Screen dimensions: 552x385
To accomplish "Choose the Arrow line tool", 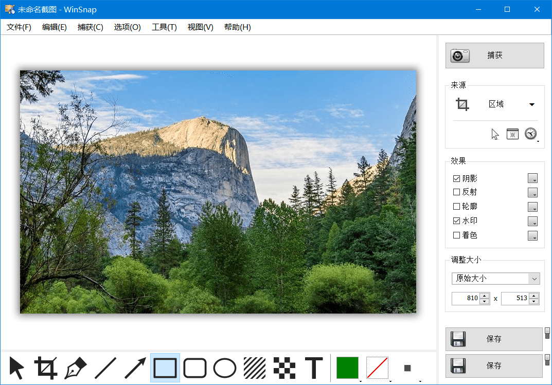I will click(135, 368).
